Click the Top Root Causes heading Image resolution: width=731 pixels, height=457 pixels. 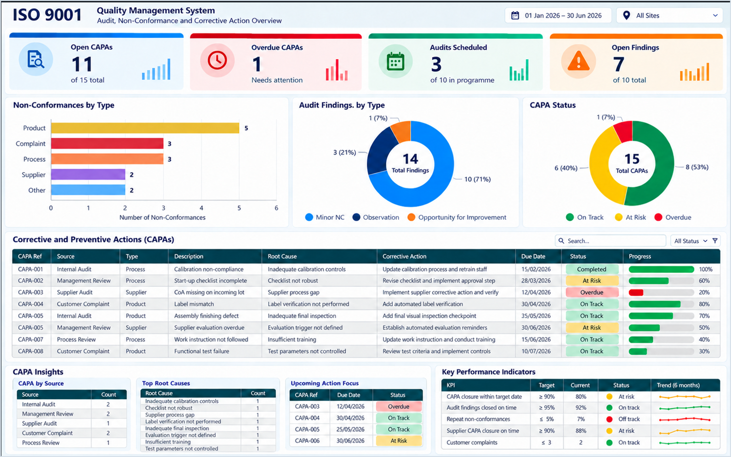point(166,383)
